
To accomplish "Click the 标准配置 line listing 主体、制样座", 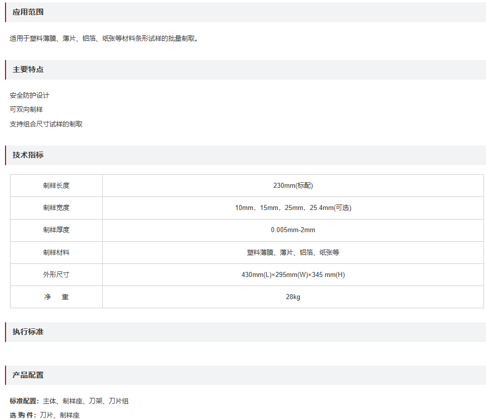I will [69, 401].
